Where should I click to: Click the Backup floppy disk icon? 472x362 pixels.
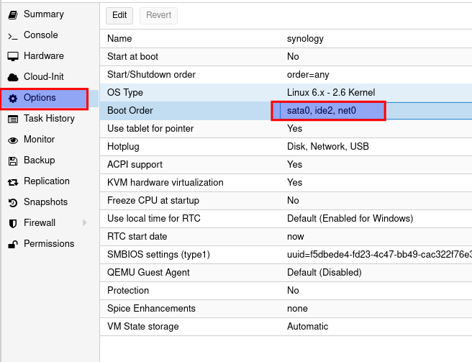point(12,160)
